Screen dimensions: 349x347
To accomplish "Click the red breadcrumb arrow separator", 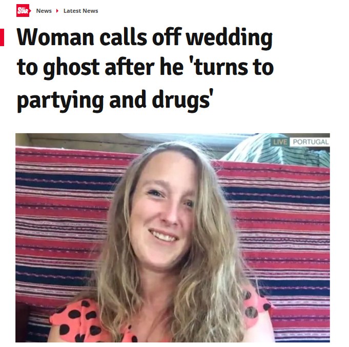I will coord(57,11).
